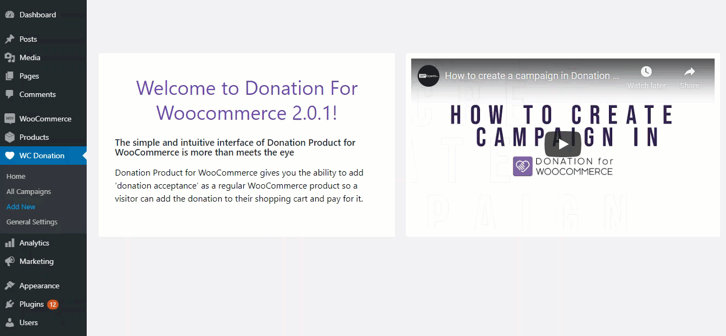Click the Comments speech bubble icon
Viewport: 726px width, 336px height.
tap(10, 94)
